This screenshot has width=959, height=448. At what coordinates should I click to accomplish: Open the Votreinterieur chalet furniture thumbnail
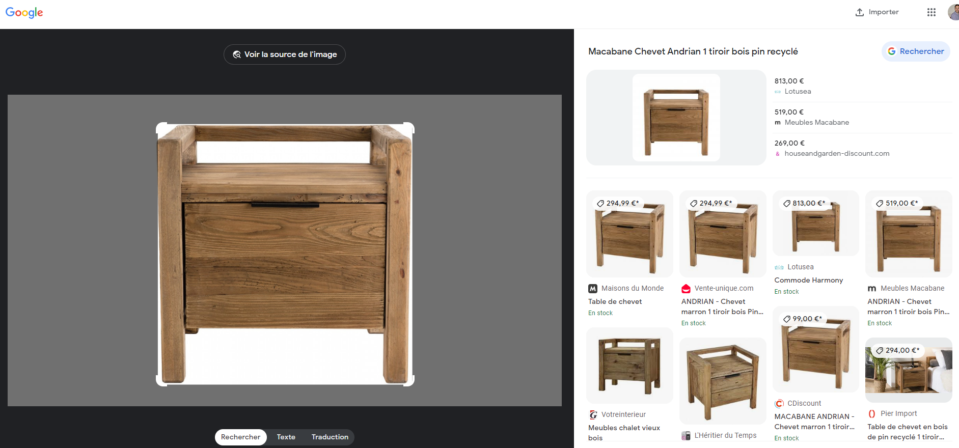629,366
